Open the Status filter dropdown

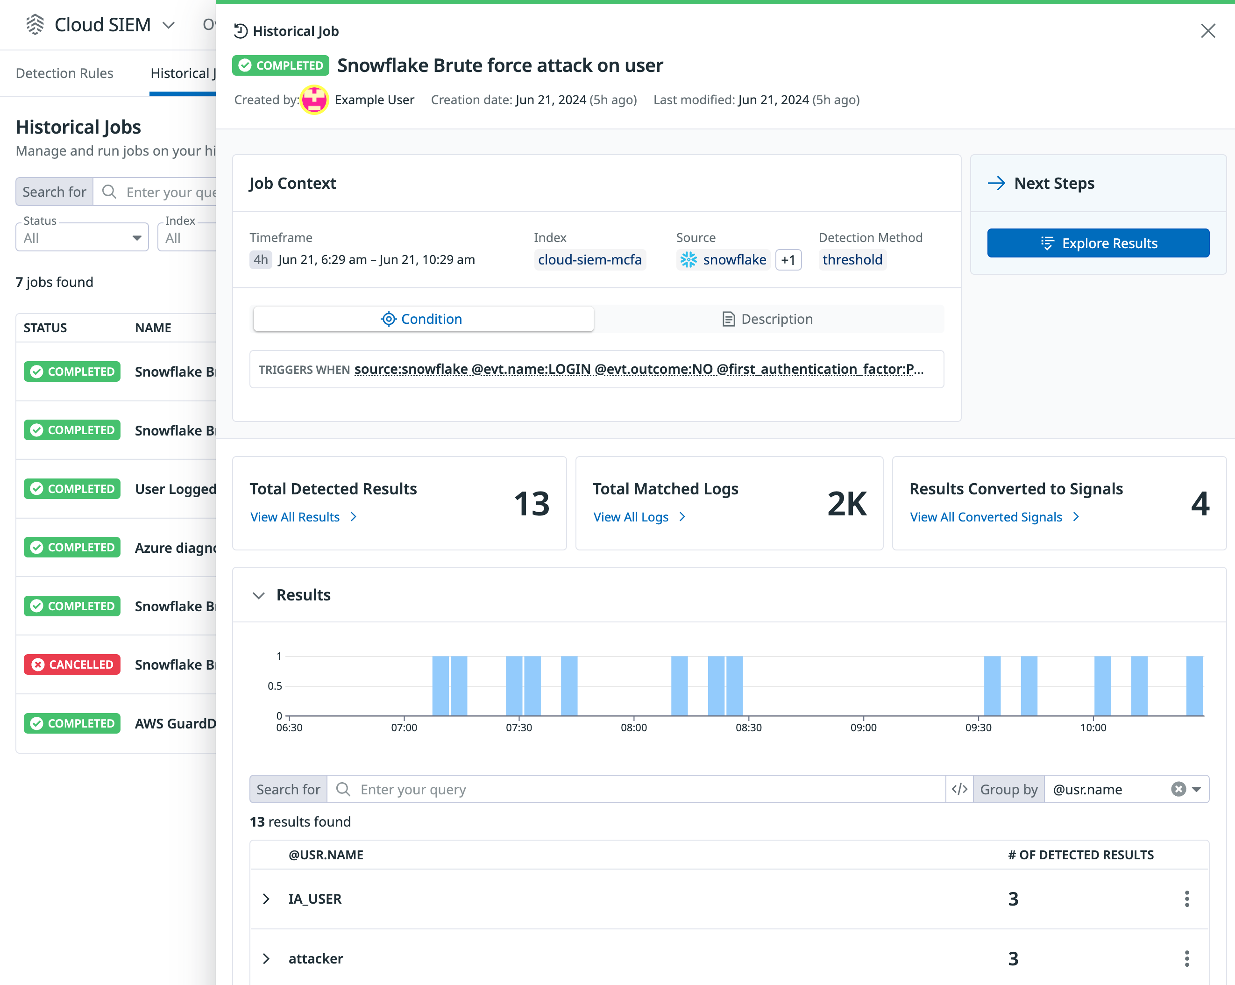tap(82, 237)
